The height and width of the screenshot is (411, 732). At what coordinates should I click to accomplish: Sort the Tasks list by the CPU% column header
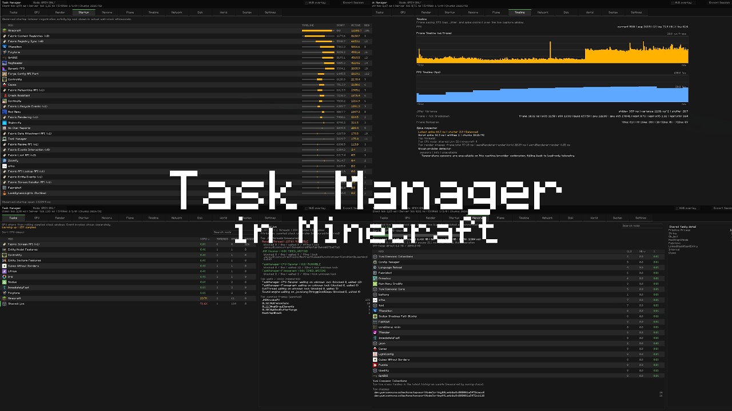pos(204,239)
